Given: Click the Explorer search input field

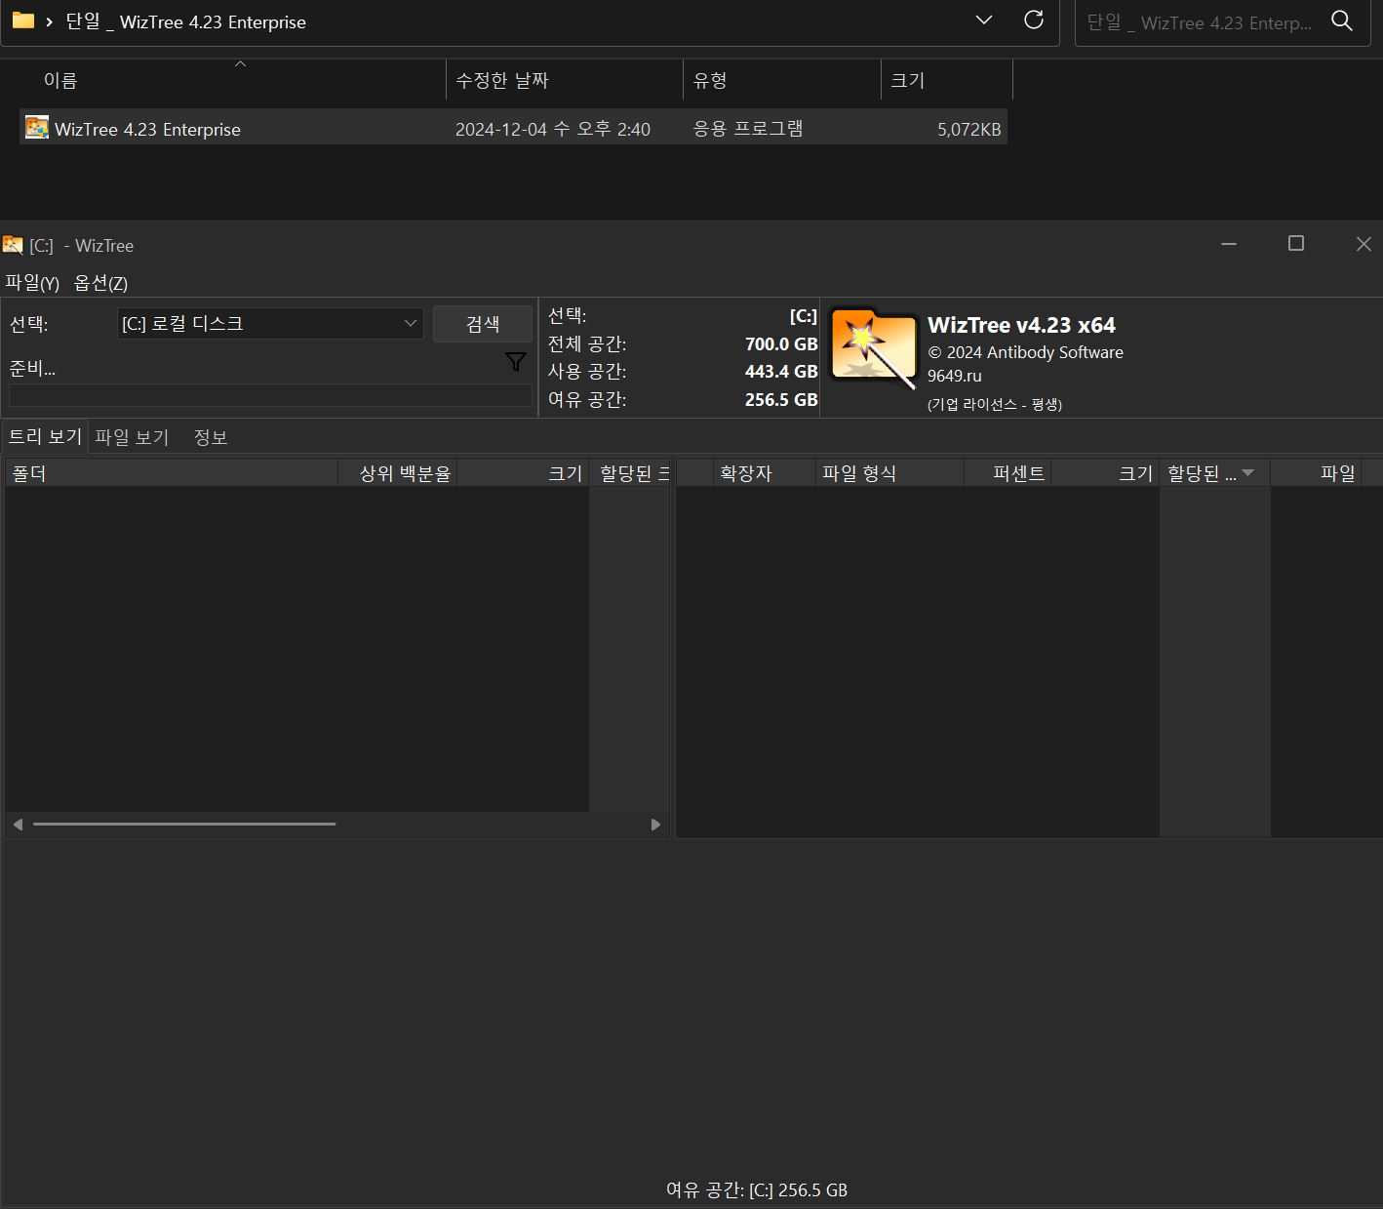Looking at the screenshot, I should pos(1200,21).
